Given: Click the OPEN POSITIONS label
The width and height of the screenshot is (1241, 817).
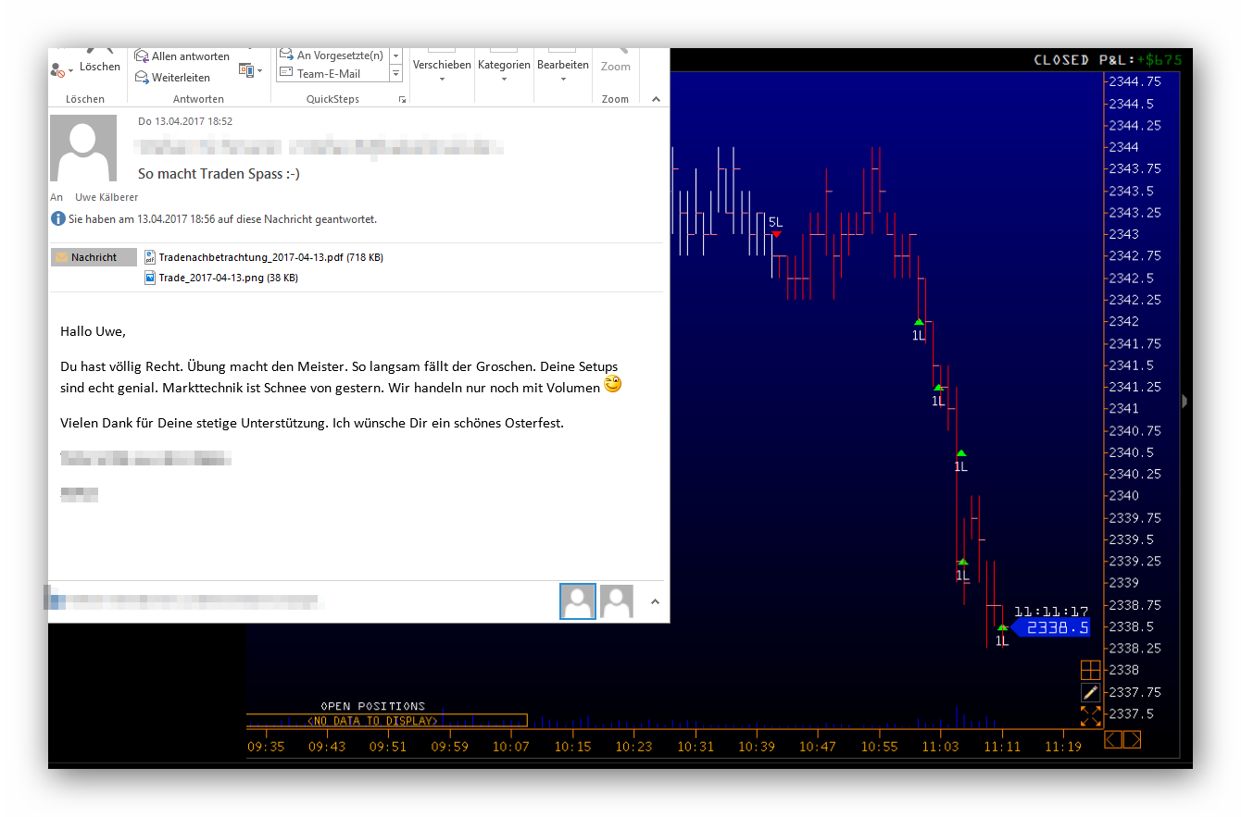Looking at the screenshot, I should 372,706.
